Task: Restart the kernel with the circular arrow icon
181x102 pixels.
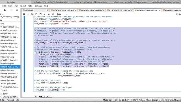Action: click(x=53, y=14)
